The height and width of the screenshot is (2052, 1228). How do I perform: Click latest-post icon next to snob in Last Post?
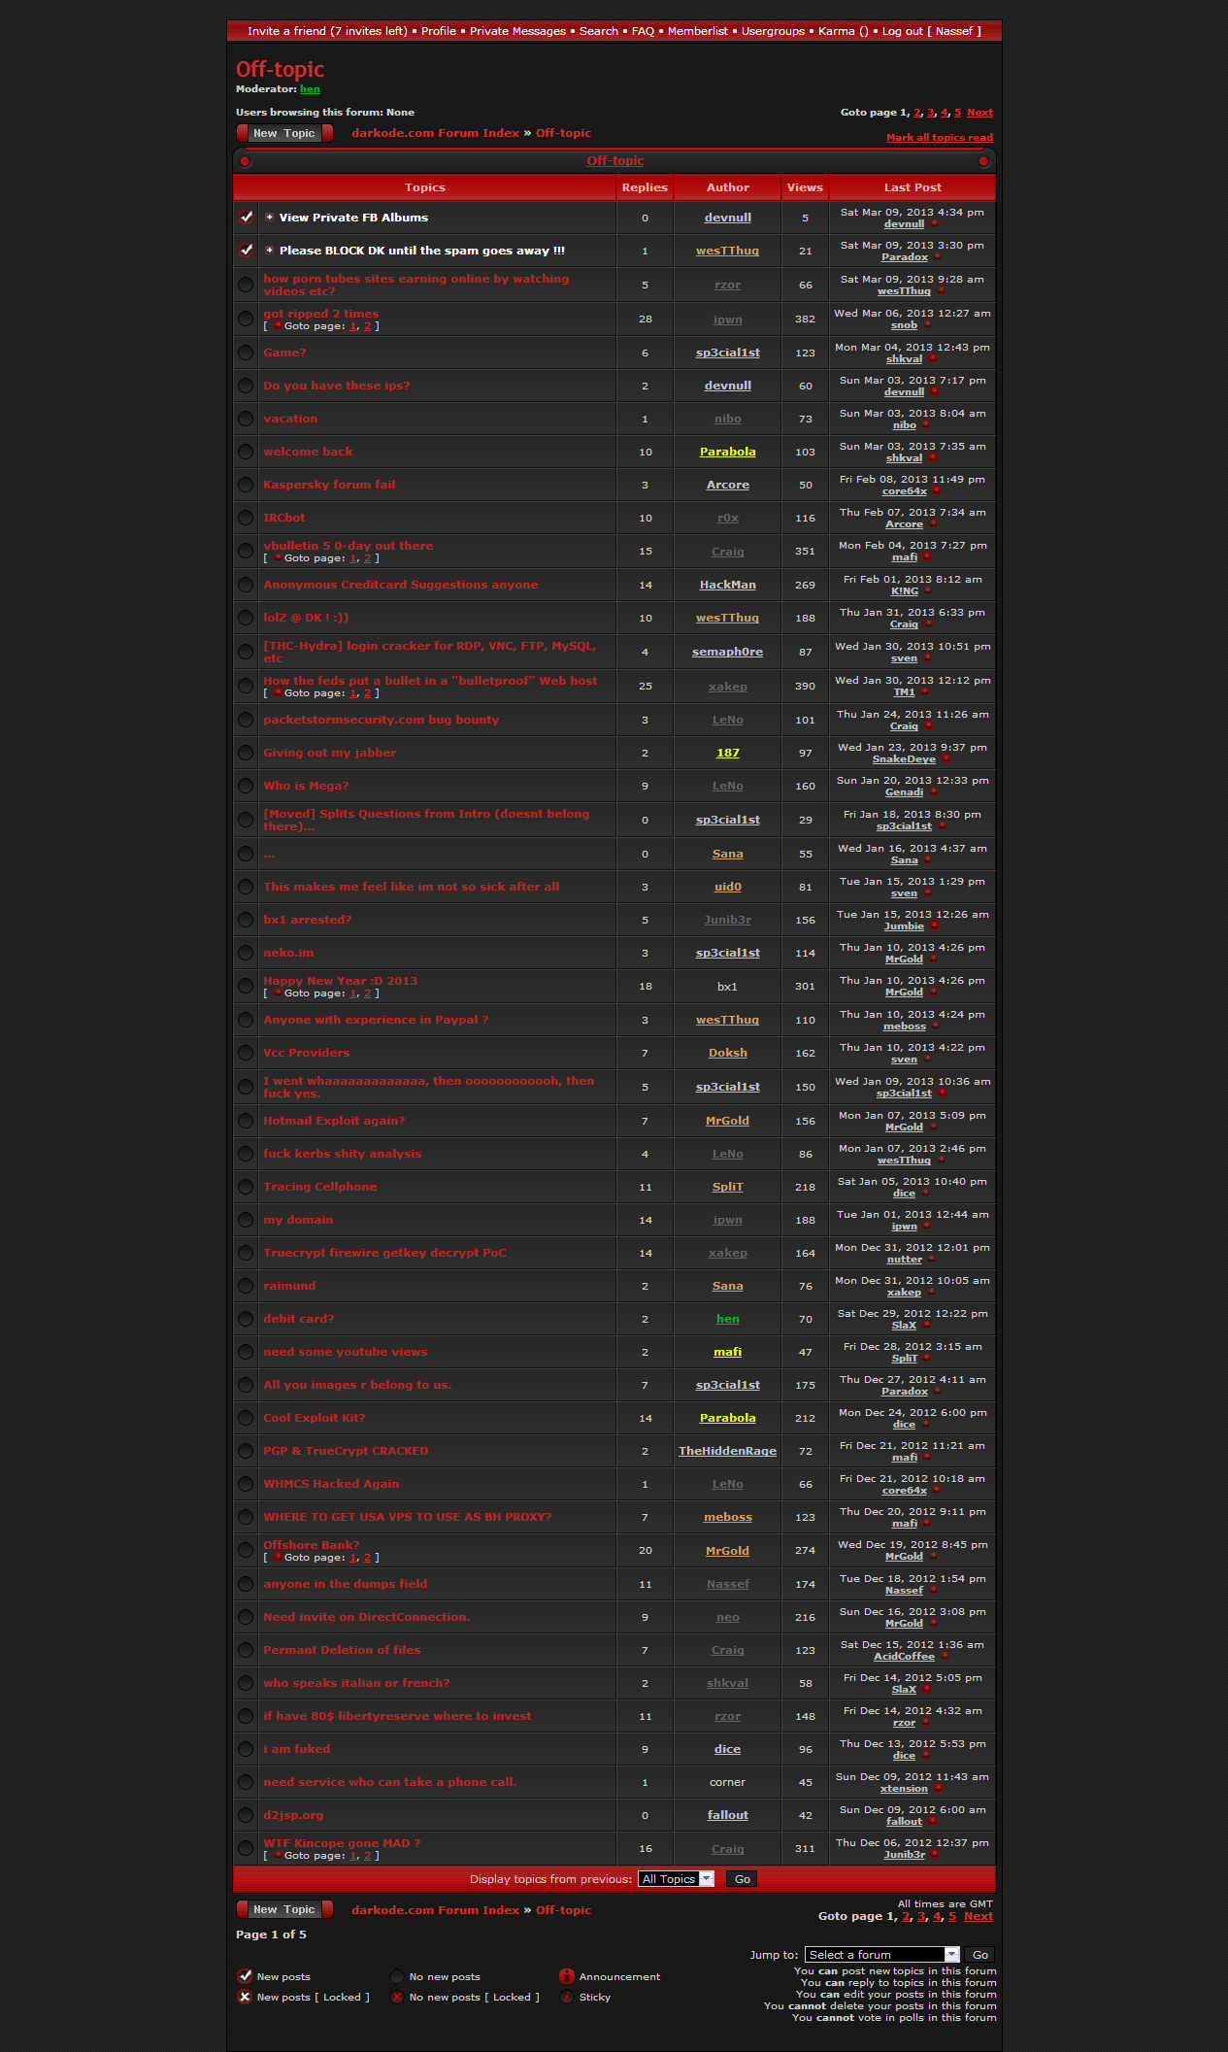pos(927,325)
